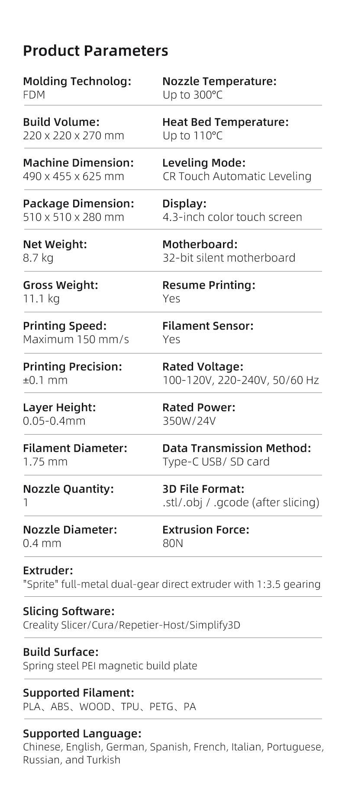The image size is (342, 808).
Task: Select the 4.3-inch color touch screen text
Action: pyautogui.click(x=232, y=217)
